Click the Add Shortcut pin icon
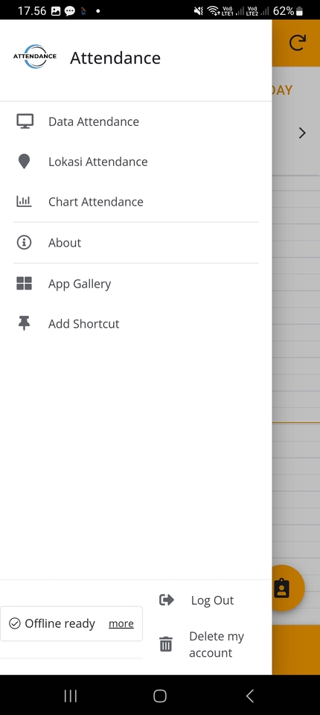The image size is (320, 715). [x=24, y=323]
